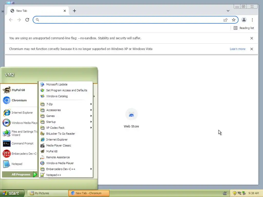The width and height of the screenshot is (263, 197).
Task: Select the New Tab browser tab
Action: [38, 11]
